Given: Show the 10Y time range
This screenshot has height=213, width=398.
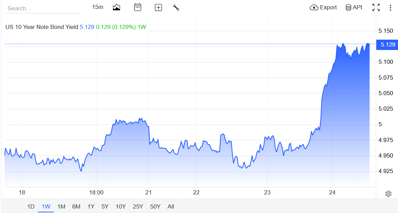Looking at the screenshot, I should tap(121, 206).
